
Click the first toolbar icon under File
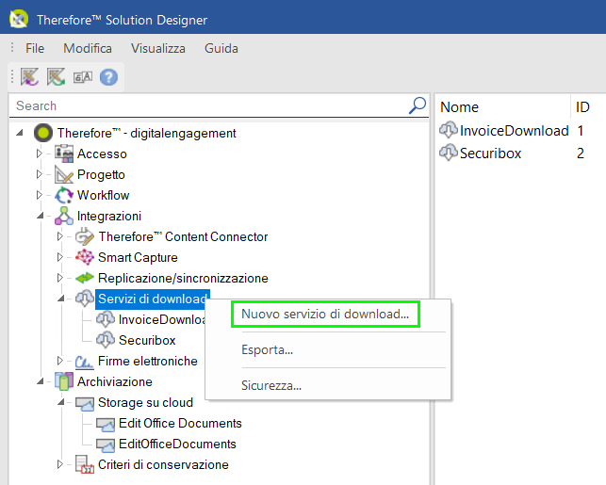pos(30,77)
